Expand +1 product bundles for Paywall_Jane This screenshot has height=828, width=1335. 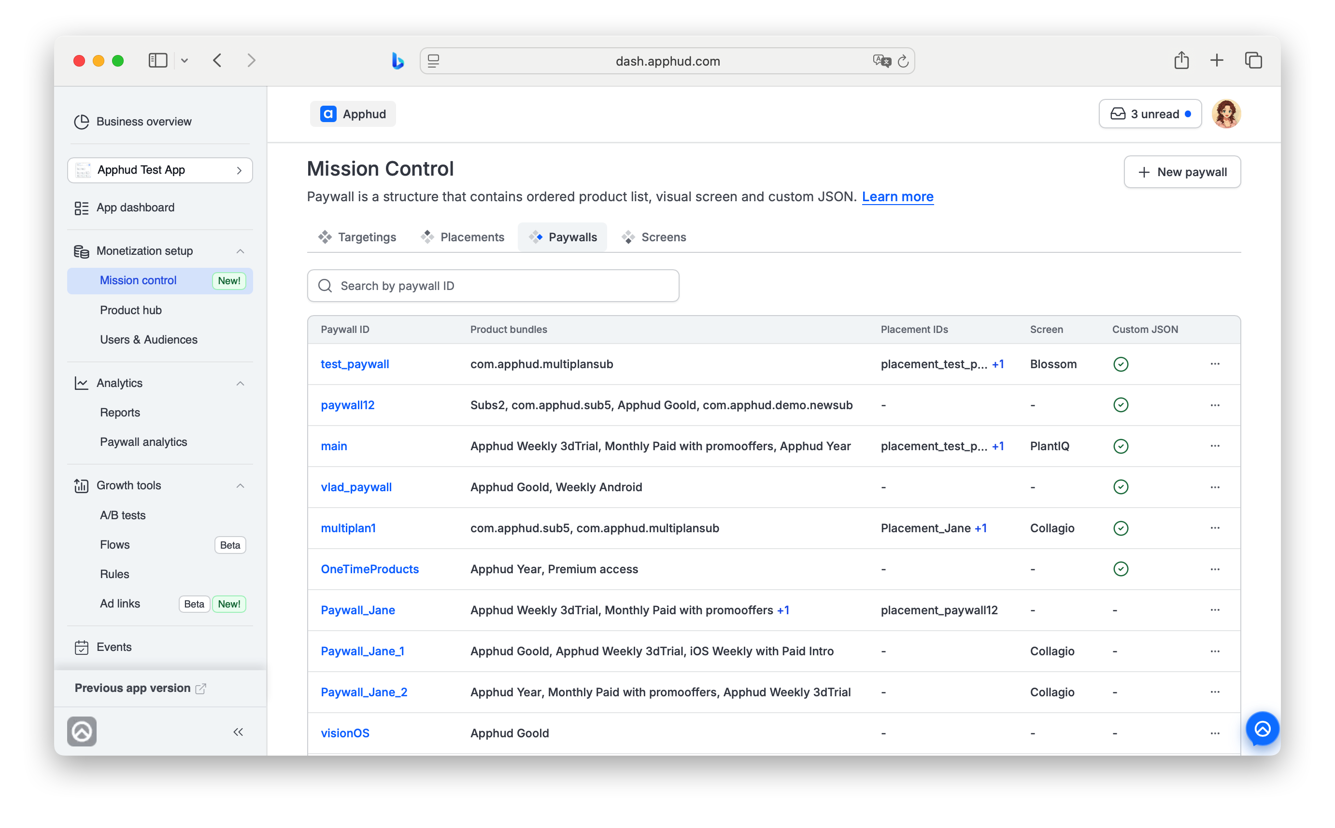click(x=783, y=610)
